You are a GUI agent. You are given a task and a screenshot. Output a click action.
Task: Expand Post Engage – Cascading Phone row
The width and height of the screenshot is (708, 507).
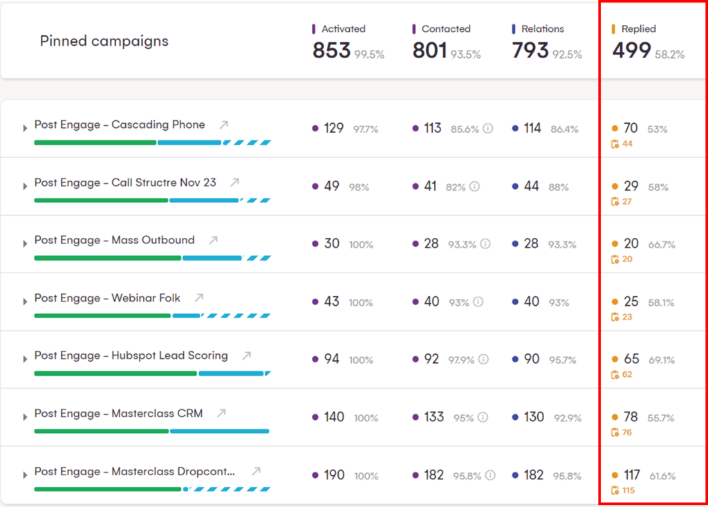tap(25, 128)
